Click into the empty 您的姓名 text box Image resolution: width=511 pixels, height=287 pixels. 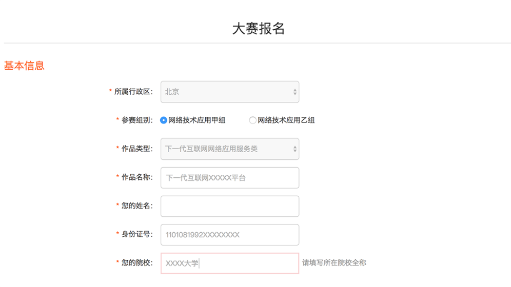pyautogui.click(x=229, y=206)
